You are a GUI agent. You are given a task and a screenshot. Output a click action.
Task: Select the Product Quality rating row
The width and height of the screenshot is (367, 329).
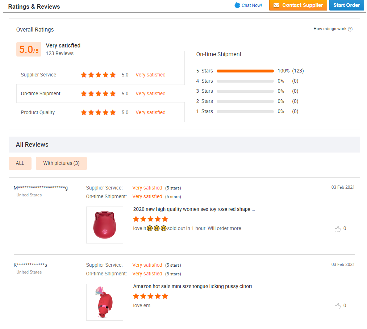[x=100, y=112]
